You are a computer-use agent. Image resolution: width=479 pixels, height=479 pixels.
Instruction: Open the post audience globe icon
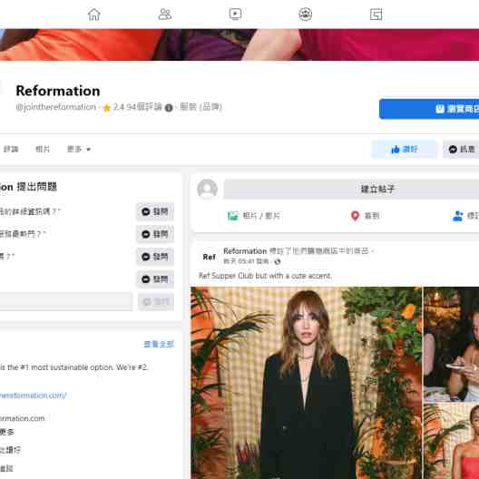tap(277, 261)
